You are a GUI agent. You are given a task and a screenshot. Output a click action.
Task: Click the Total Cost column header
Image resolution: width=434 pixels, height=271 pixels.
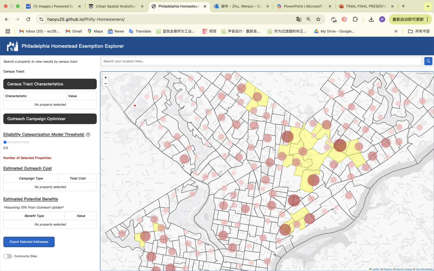click(x=77, y=178)
